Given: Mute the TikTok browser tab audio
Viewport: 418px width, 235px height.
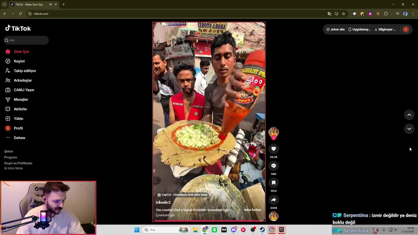Looking at the screenshot, I should tap(50, 5).
